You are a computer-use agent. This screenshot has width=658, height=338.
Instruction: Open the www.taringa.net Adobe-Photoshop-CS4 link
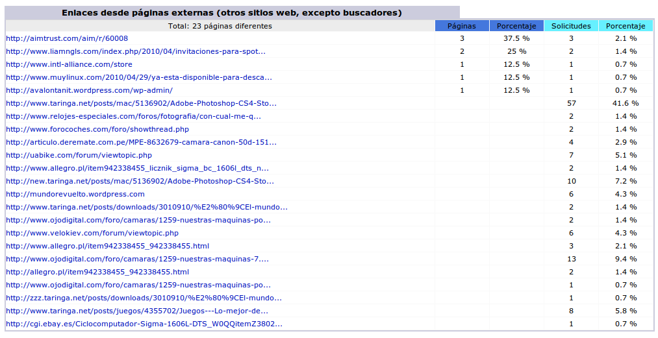point(141,103)
